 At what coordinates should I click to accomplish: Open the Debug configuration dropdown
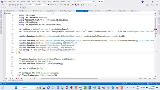[x=31, y=5]
